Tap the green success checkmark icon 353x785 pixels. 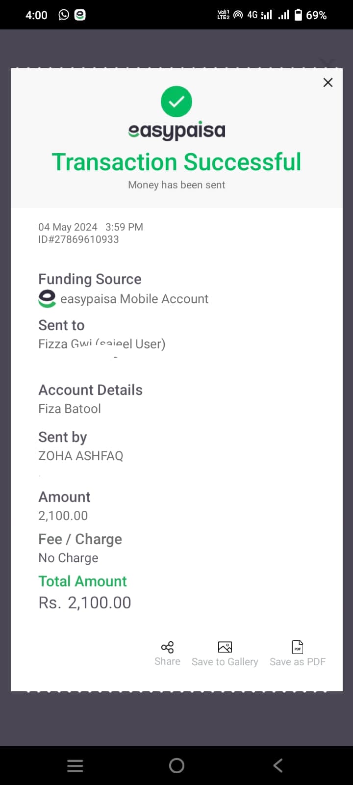[176, 102]
